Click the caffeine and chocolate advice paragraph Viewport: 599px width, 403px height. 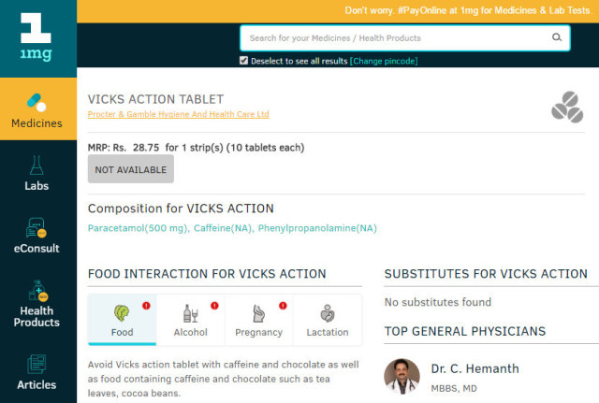pos(224,379)
